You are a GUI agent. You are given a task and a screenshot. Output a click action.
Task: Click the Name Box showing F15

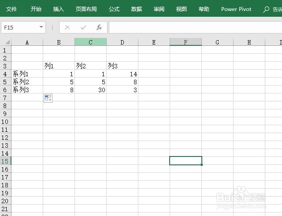(x=23, y=27)
